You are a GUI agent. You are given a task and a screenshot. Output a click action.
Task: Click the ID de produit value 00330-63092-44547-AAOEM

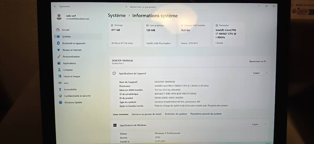[x=169, y=98]
